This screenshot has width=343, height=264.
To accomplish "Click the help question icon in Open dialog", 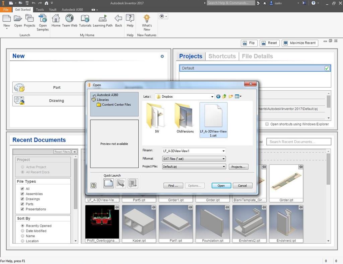I will tap(93, 186).
